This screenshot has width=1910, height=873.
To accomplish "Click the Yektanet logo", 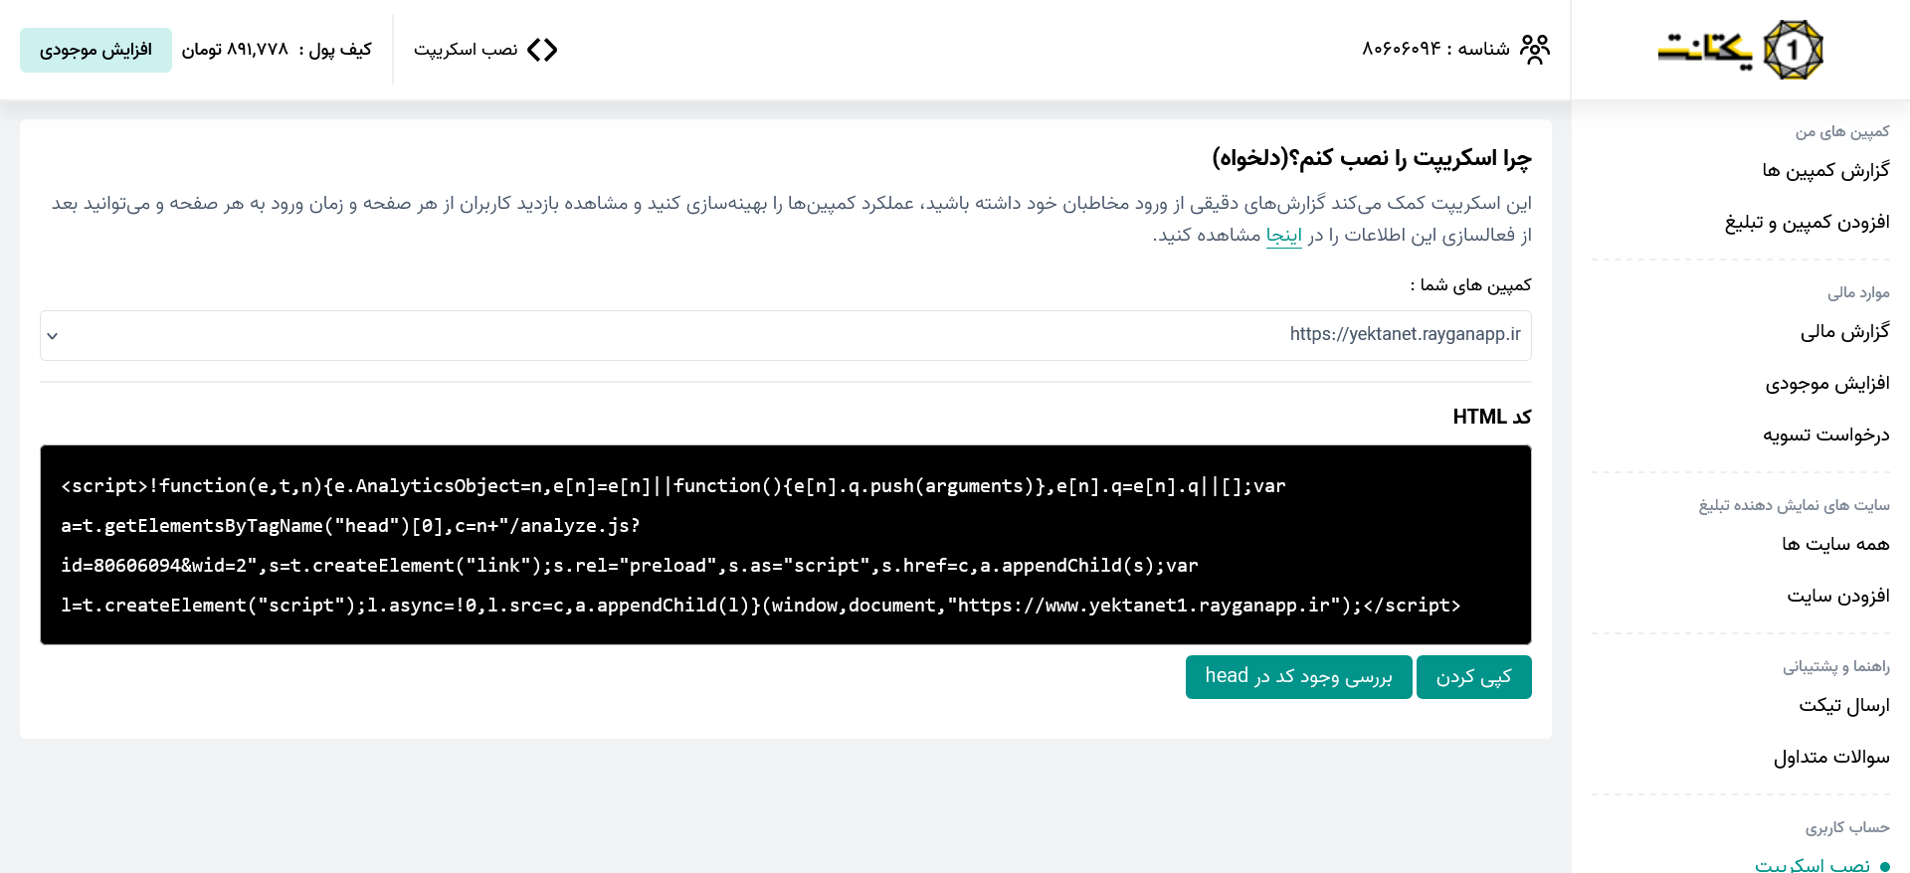I will tap(1740, 50).
